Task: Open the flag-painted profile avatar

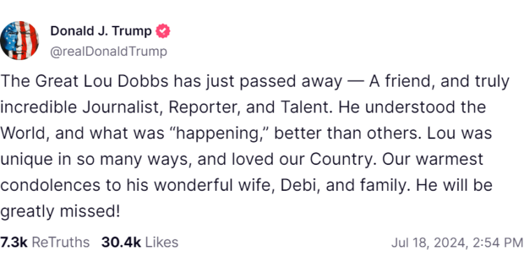Action: coord(20,41)
